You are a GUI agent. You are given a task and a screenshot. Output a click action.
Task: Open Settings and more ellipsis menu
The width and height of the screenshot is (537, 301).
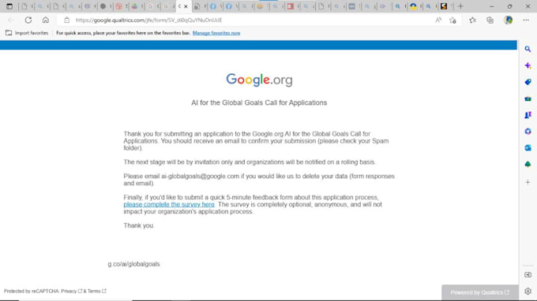[526, 20]
